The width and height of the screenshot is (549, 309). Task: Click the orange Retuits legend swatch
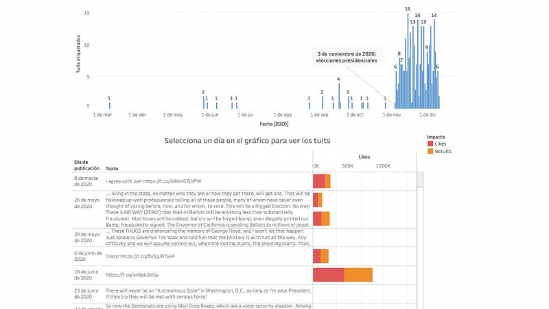430,151
